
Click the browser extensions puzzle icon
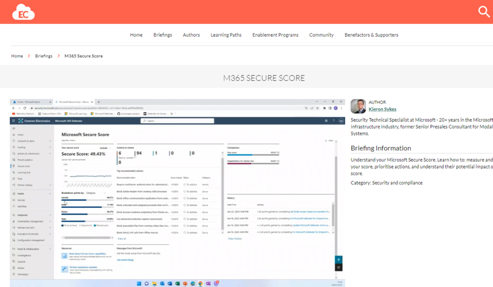(x=324, y=108)
